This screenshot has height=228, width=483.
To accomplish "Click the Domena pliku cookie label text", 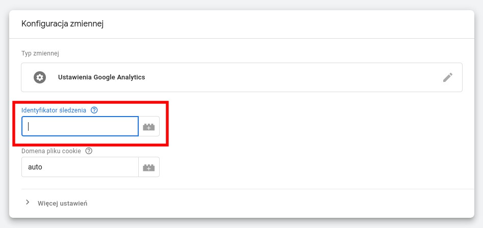I will point(51,151).
